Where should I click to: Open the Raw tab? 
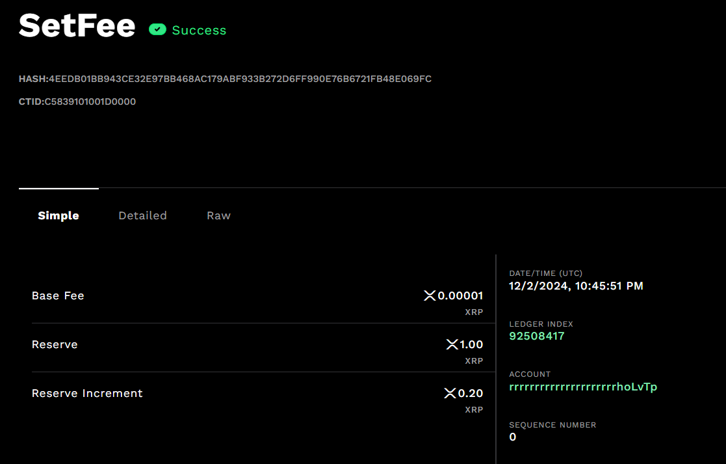218,215
